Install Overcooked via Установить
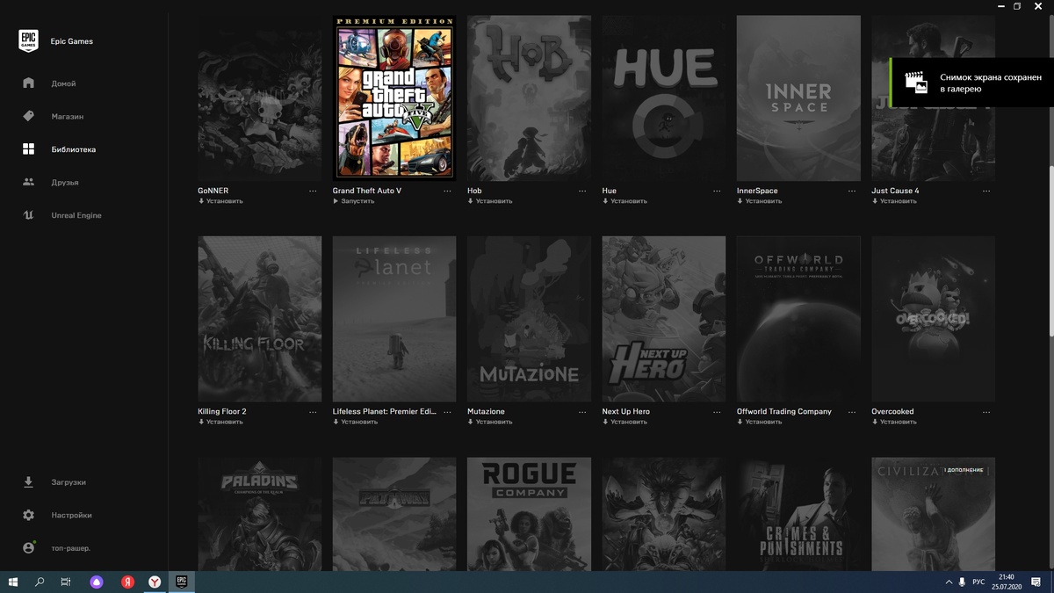 pos(894,422)
